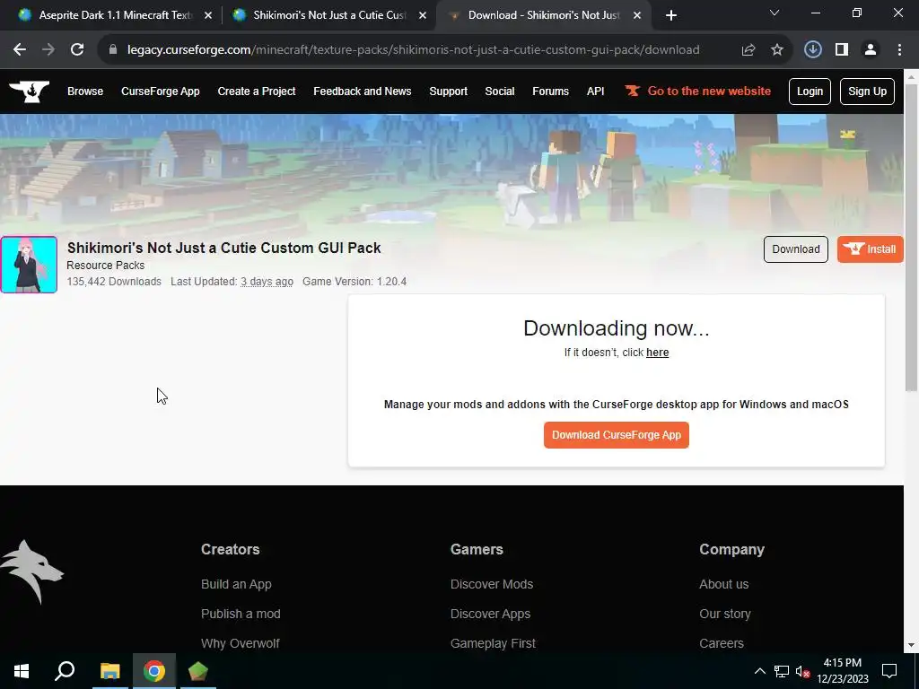Reload the page with refresh icon
The height and width of the screenshot is (689, 919).
pos(77,50)
